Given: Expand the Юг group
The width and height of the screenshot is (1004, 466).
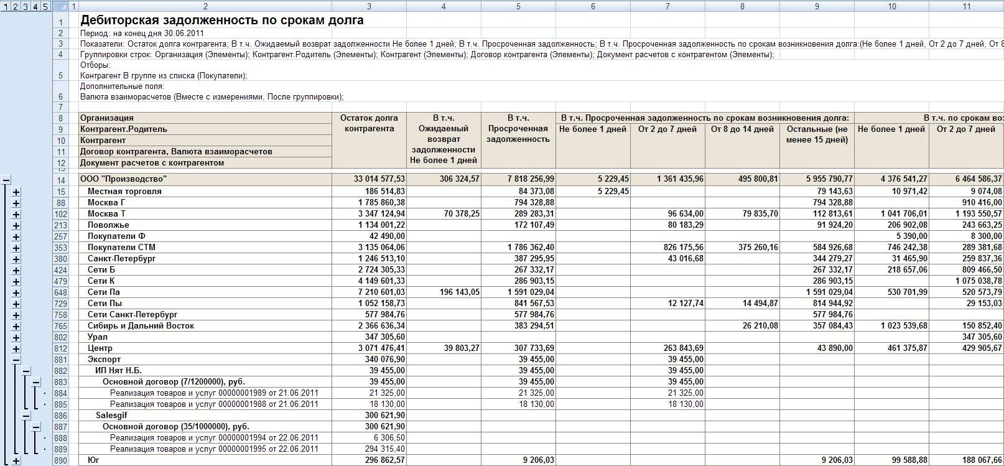Looking at the screenshot, I should 16,460.
